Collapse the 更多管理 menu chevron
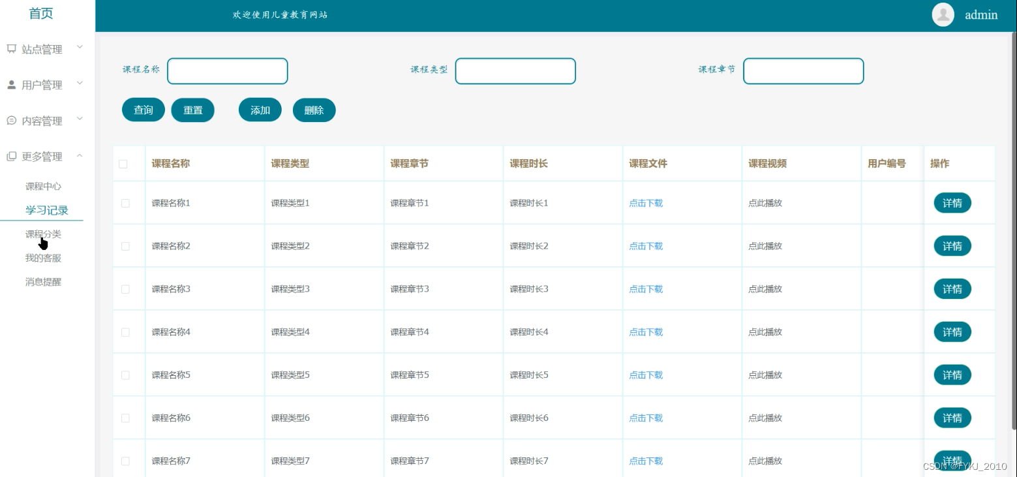The image size is (1017, 477). click(80, 155)
